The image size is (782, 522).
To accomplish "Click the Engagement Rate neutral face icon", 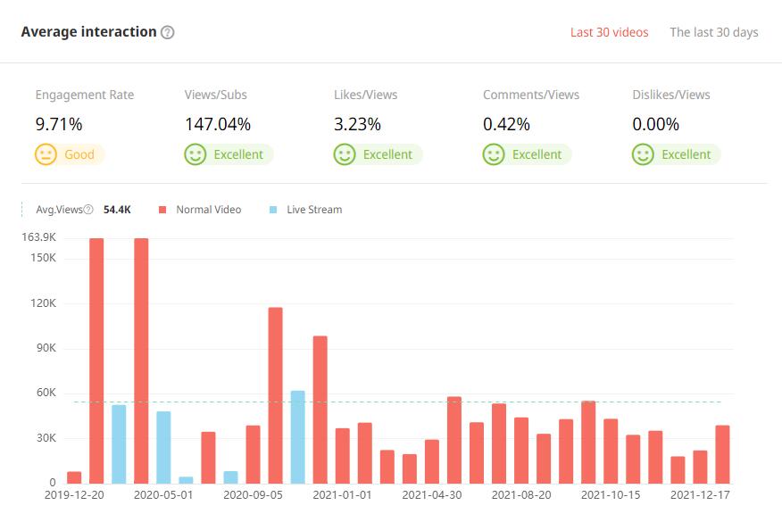I will coord(46,154).
